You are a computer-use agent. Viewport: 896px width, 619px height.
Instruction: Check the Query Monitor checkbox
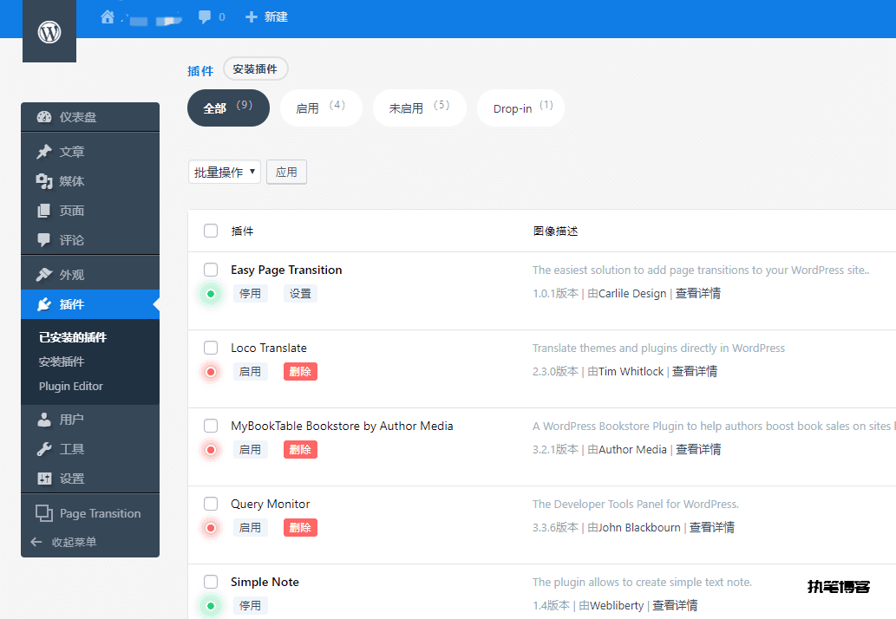[x=211, y=504]
